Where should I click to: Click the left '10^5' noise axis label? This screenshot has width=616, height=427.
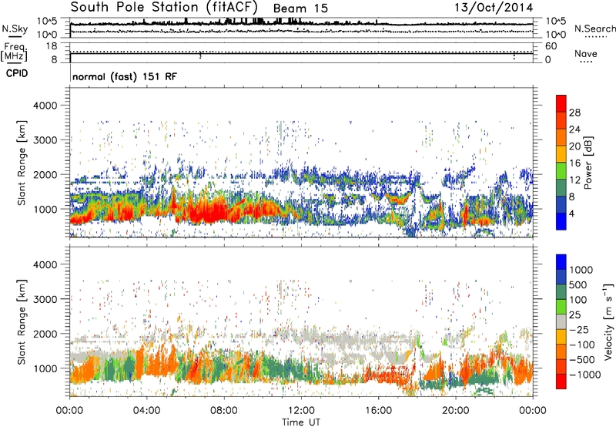pos(47,21)
